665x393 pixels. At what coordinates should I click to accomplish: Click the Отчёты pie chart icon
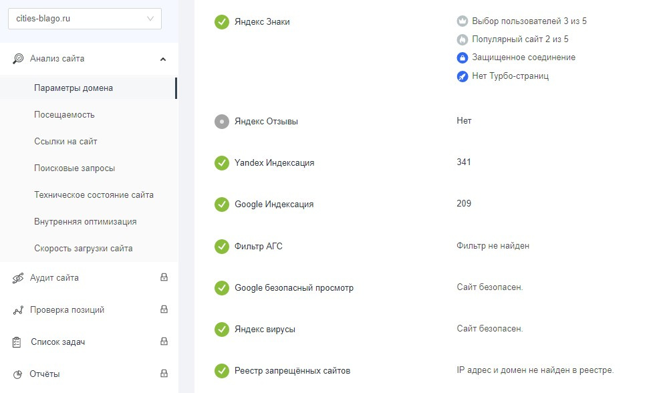[18, 374]
